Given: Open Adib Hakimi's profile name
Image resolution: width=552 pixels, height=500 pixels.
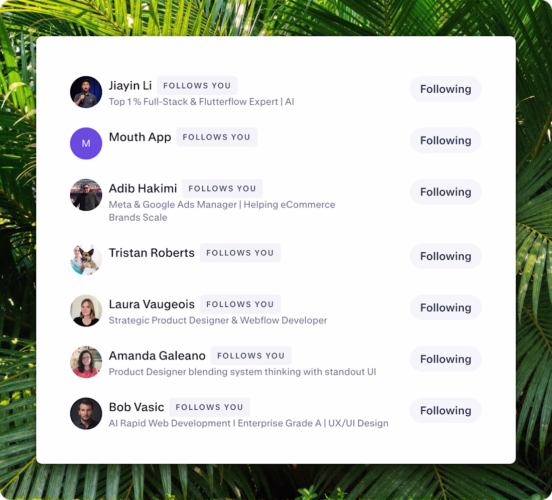Looking at the screenshot, I should click(143, 189).
